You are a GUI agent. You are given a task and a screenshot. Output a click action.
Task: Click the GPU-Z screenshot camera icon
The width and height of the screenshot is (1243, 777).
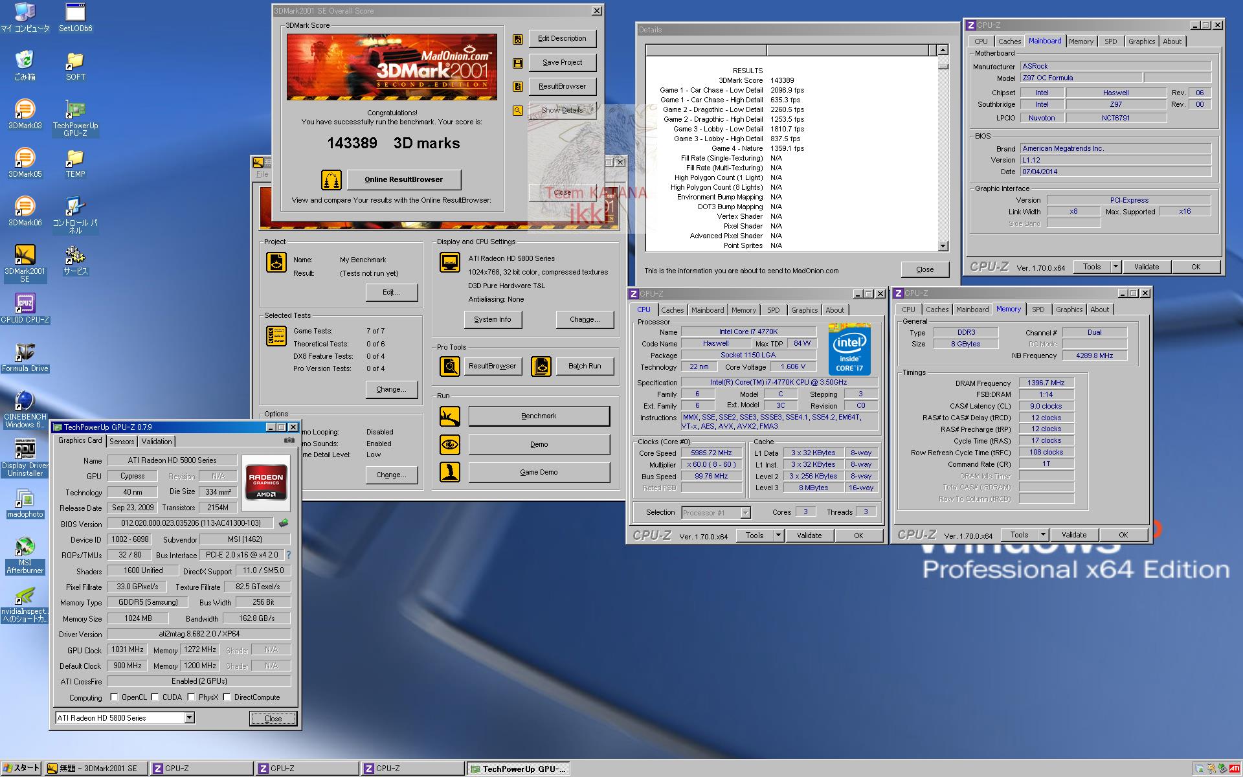tap(289, 440)
